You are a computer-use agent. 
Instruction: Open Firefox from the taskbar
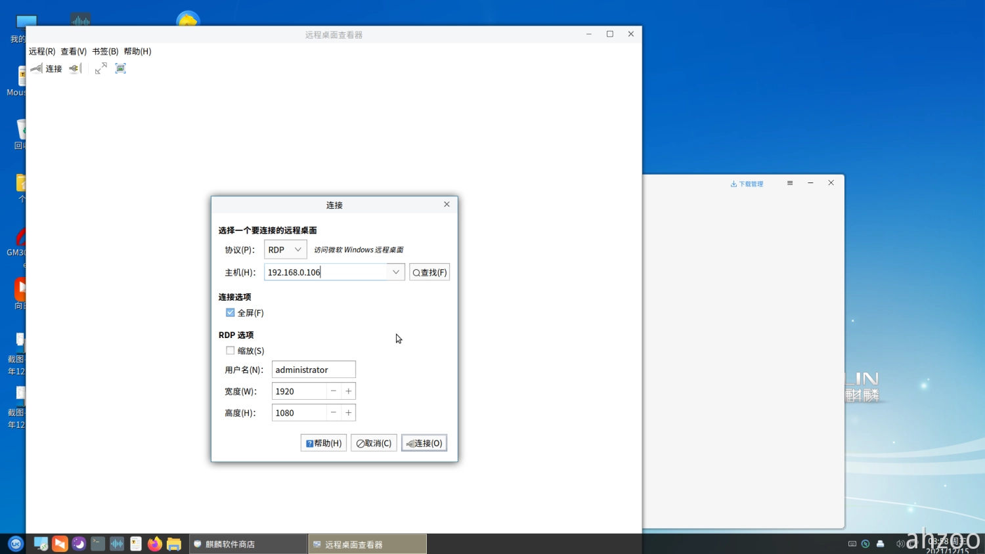point(155,543)
